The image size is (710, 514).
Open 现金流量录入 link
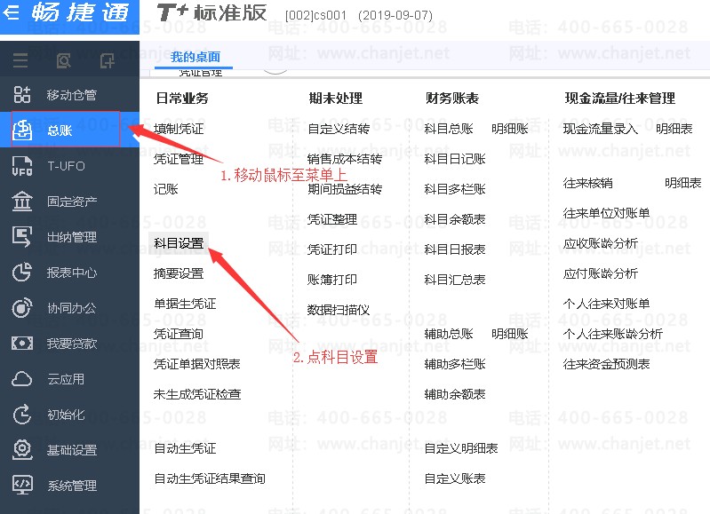tap(601, 129)
